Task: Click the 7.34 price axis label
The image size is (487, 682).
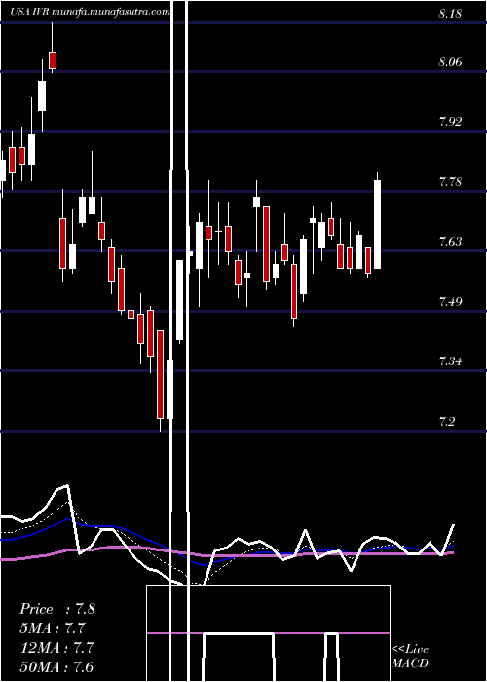Action: 450,361
